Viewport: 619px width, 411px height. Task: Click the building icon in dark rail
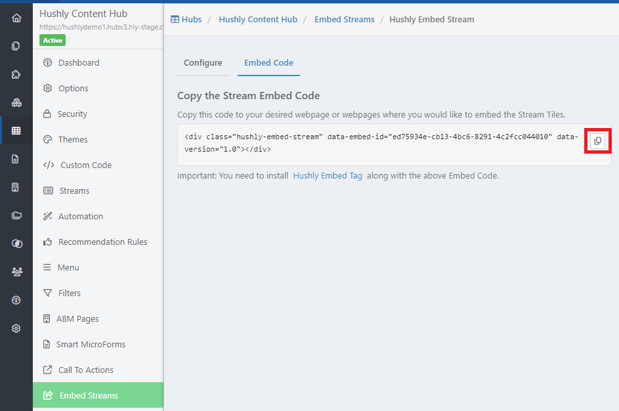coord(15,187)
